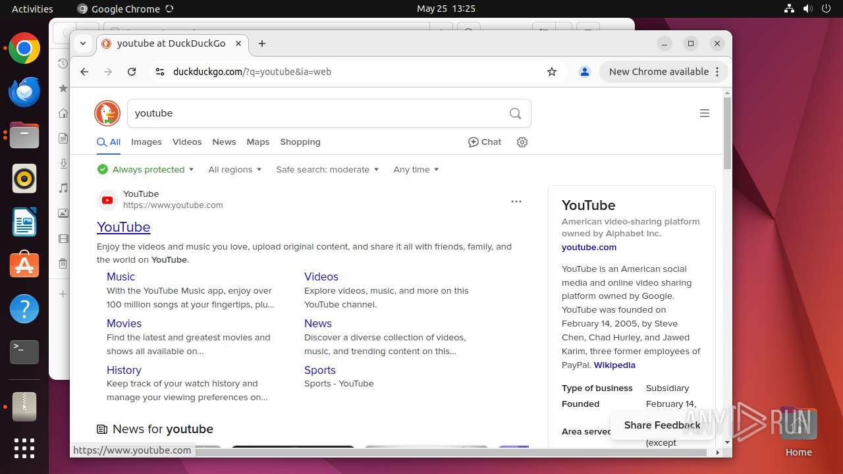The image size is (843, 474).
Task: Open Rhythmbox from the dock
Action: pos(24,178)
